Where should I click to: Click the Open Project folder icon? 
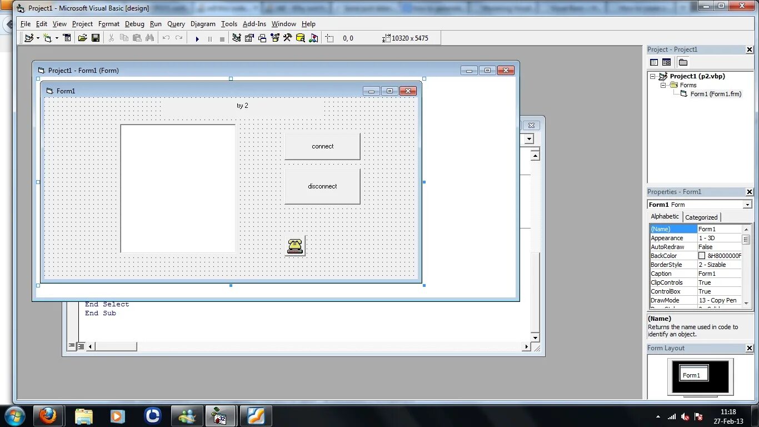pyautogui.click(x=82, y=38)
